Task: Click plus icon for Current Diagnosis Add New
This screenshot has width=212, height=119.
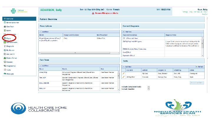Action: coord(124,32)
